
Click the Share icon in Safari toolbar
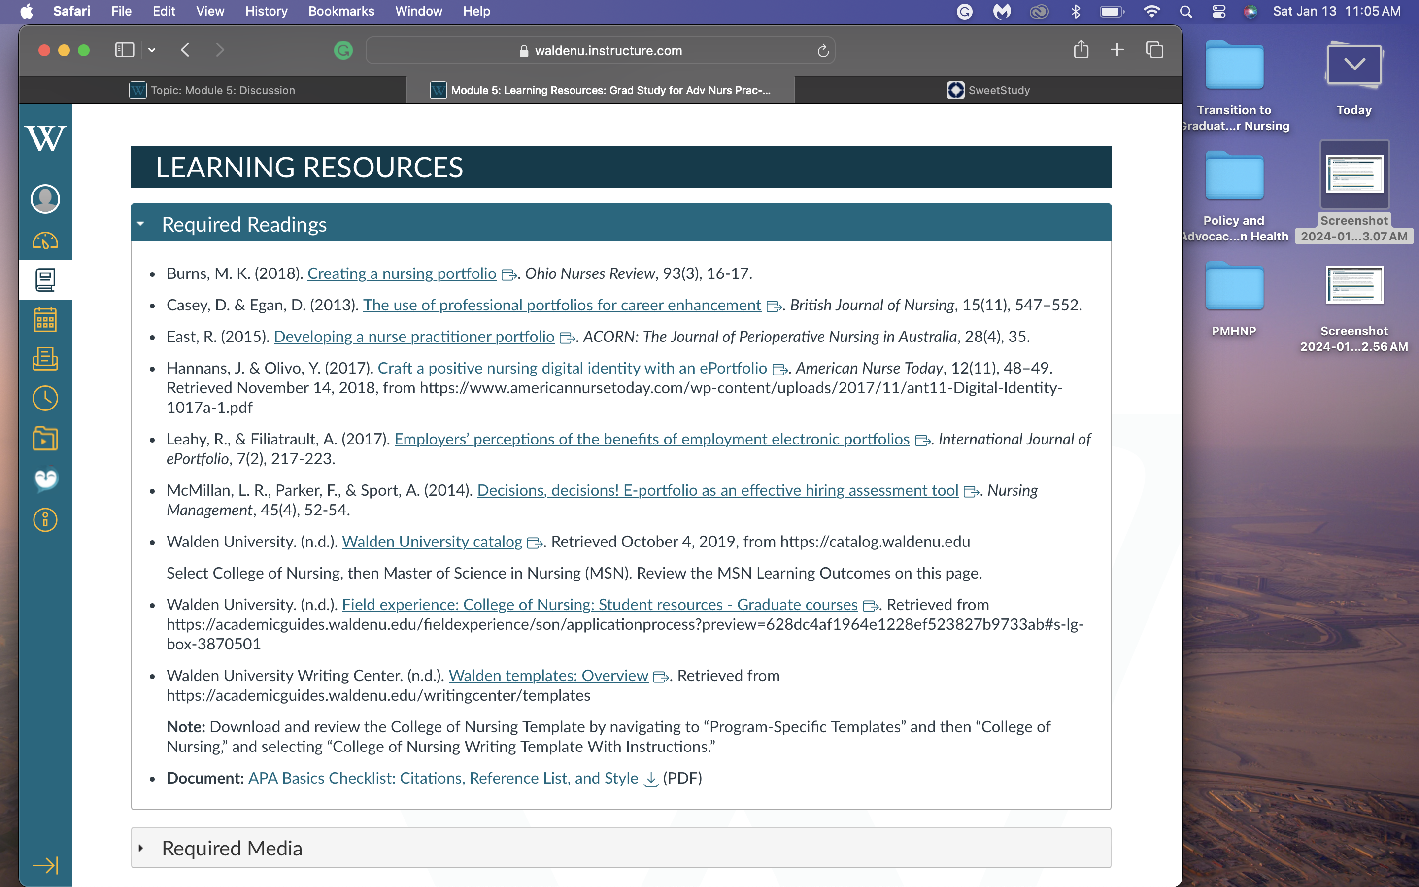tap(1081, 50)
